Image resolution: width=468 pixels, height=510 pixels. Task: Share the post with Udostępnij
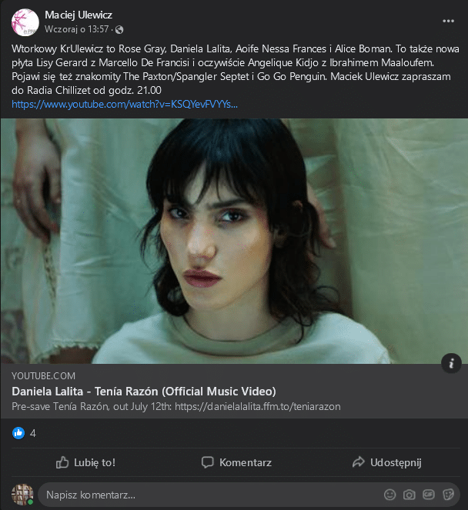click(386, 462)
